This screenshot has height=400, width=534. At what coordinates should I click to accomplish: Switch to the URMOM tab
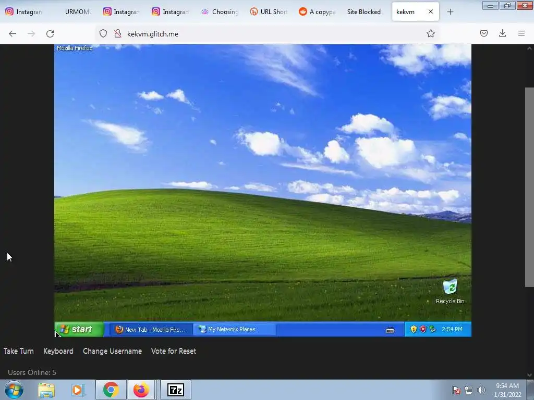point(78,12)
